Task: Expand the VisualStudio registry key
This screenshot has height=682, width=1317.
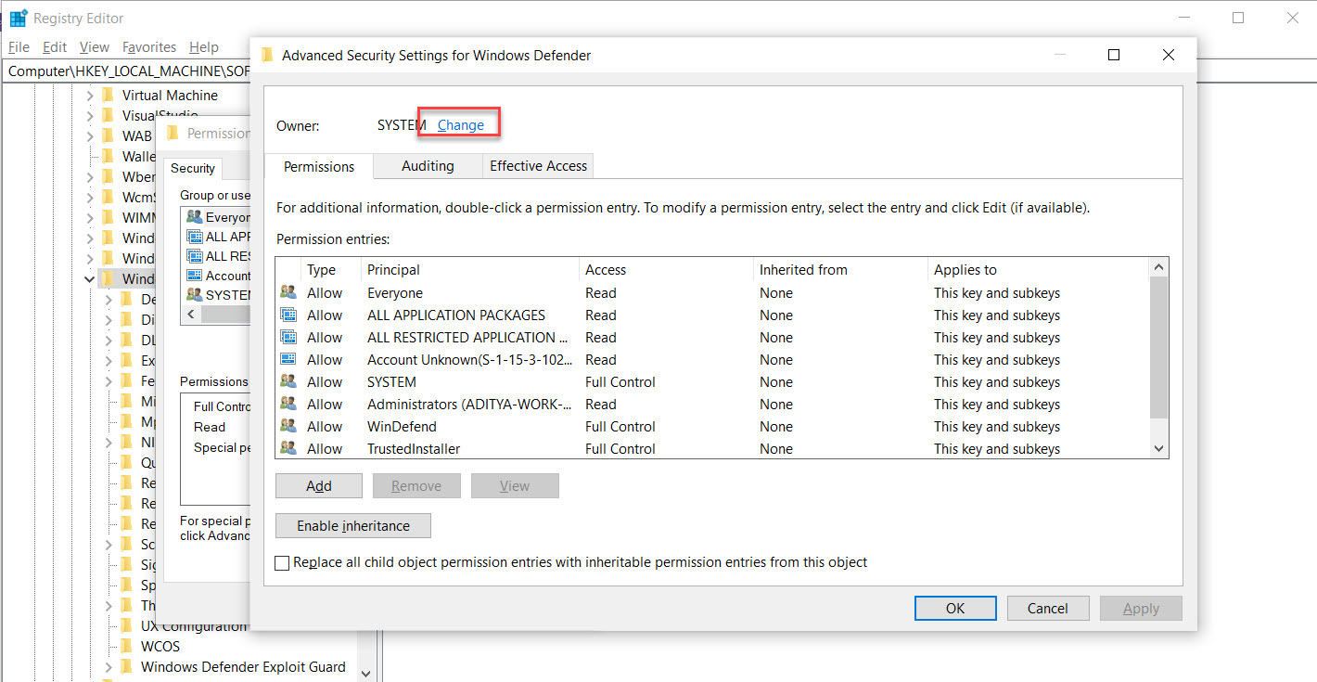Action: [x=90, y=115]
